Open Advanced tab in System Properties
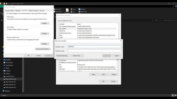The width and height of the screenshot is (177, 99). pos(25,10)
